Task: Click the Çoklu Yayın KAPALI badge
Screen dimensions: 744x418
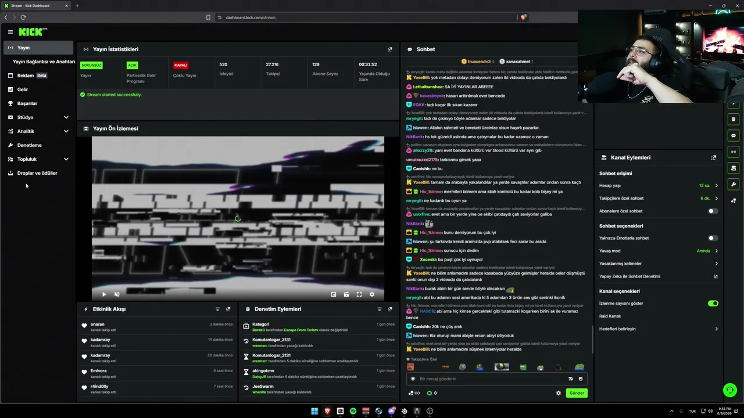Action: [x=181, y=65]
